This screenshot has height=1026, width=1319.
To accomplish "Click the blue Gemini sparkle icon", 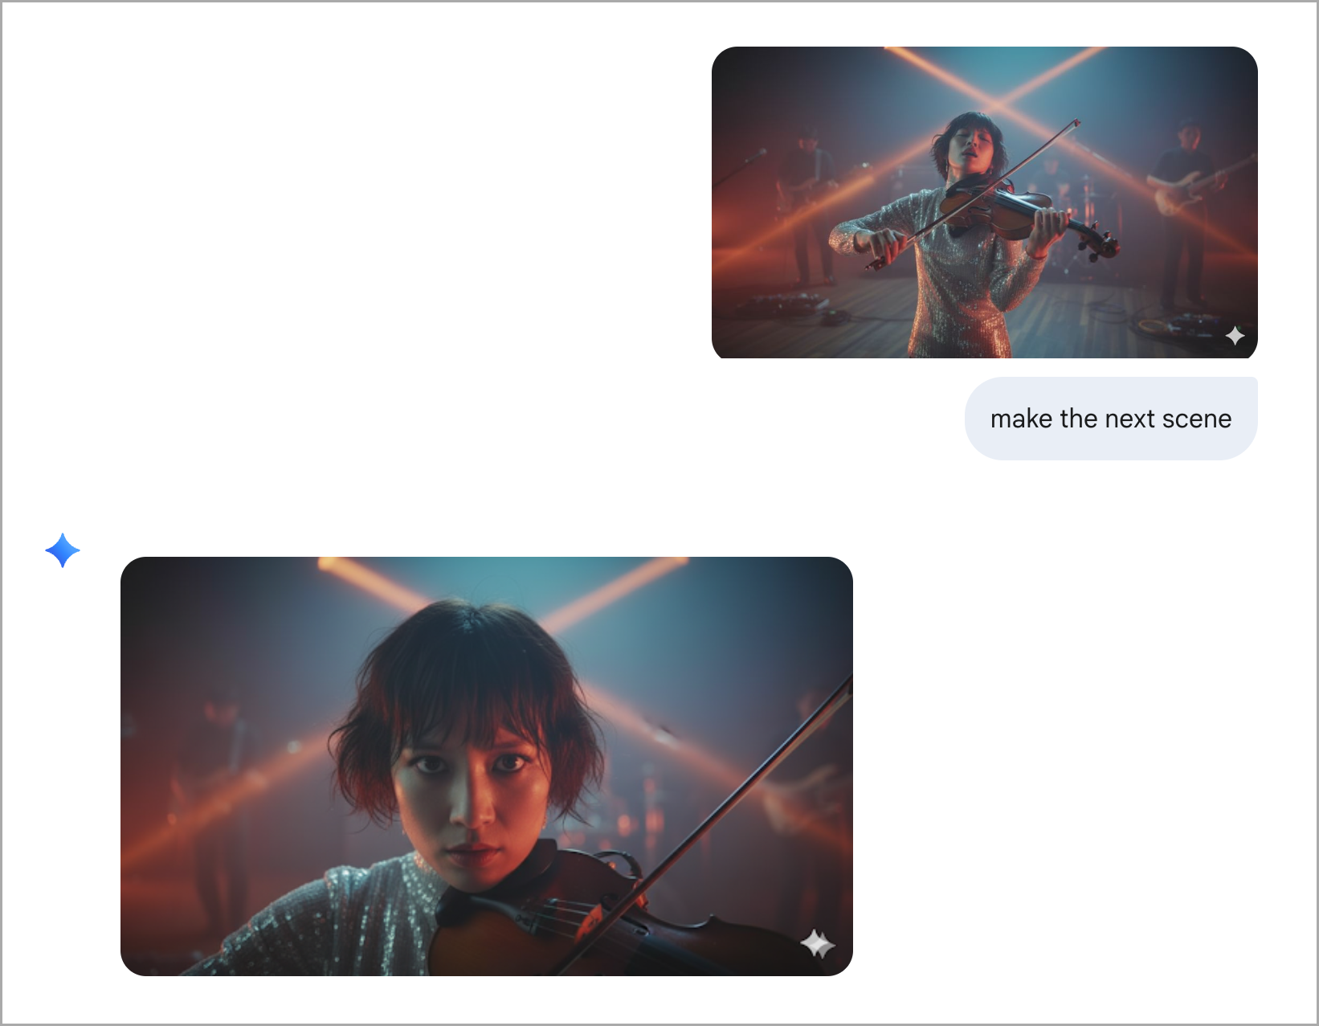I will (x=63, y=550).
